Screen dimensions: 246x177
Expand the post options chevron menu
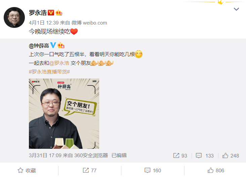[x=236, y=9]
